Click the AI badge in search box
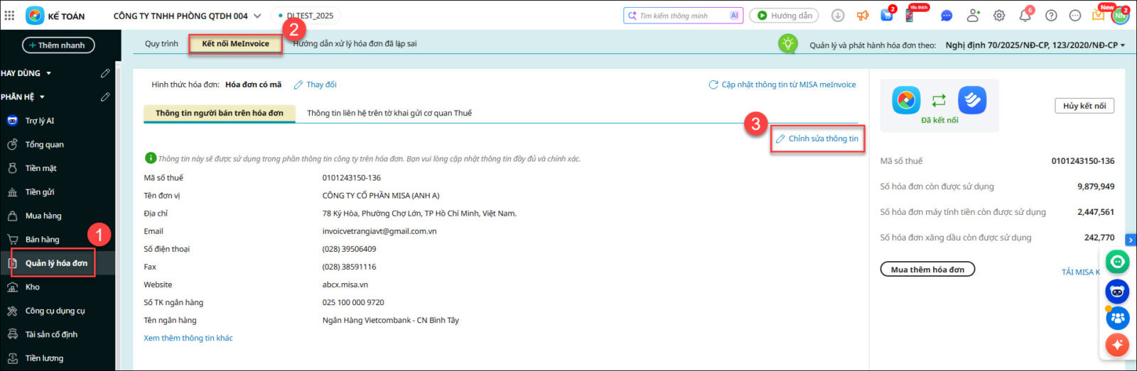The height and width of the screenshot is (371, 1137). [x=734, y=16]
